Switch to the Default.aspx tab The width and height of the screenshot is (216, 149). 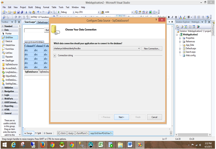[x=43, y=22]
